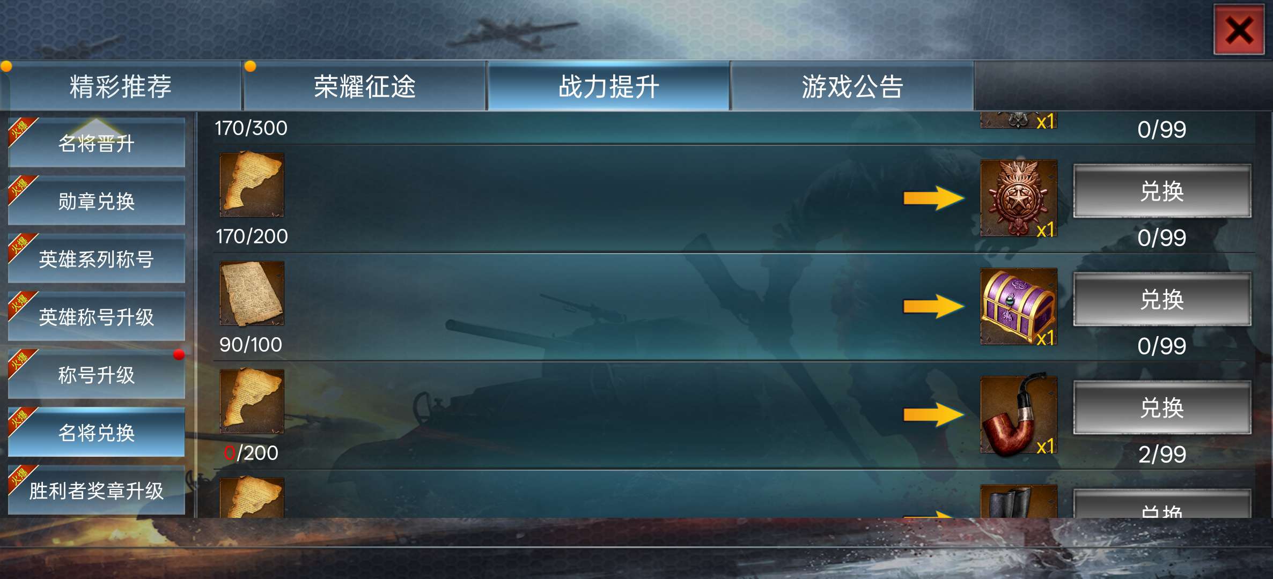This screenshot has width=1273, height=579.
Task: Open the 游戏公告 tab
Action: [x=852, y=86]
